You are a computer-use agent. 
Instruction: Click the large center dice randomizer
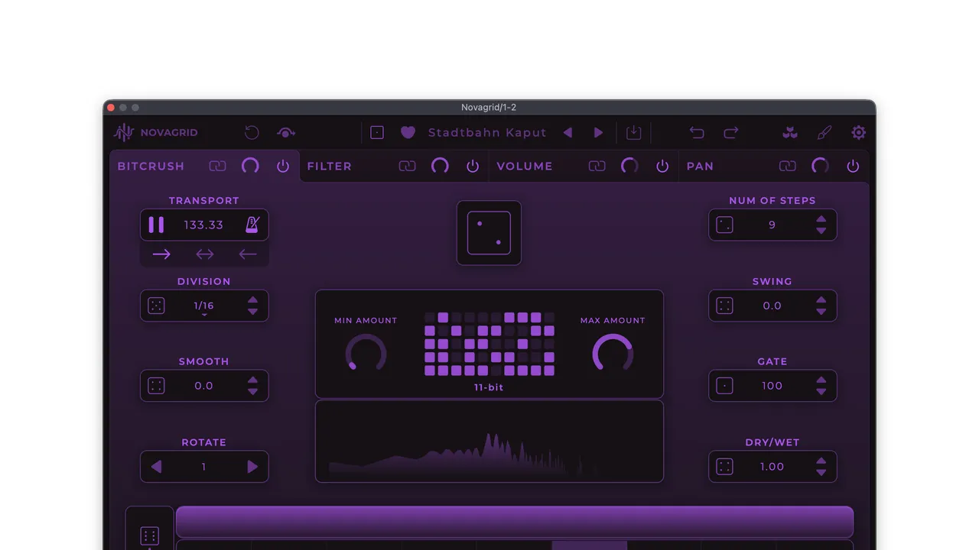[489, 233]
